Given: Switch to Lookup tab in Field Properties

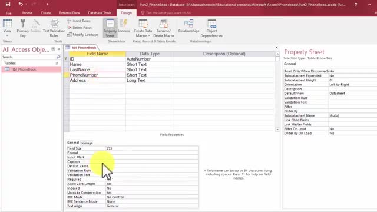Looking at the screenshot, I should pos(87,143).
